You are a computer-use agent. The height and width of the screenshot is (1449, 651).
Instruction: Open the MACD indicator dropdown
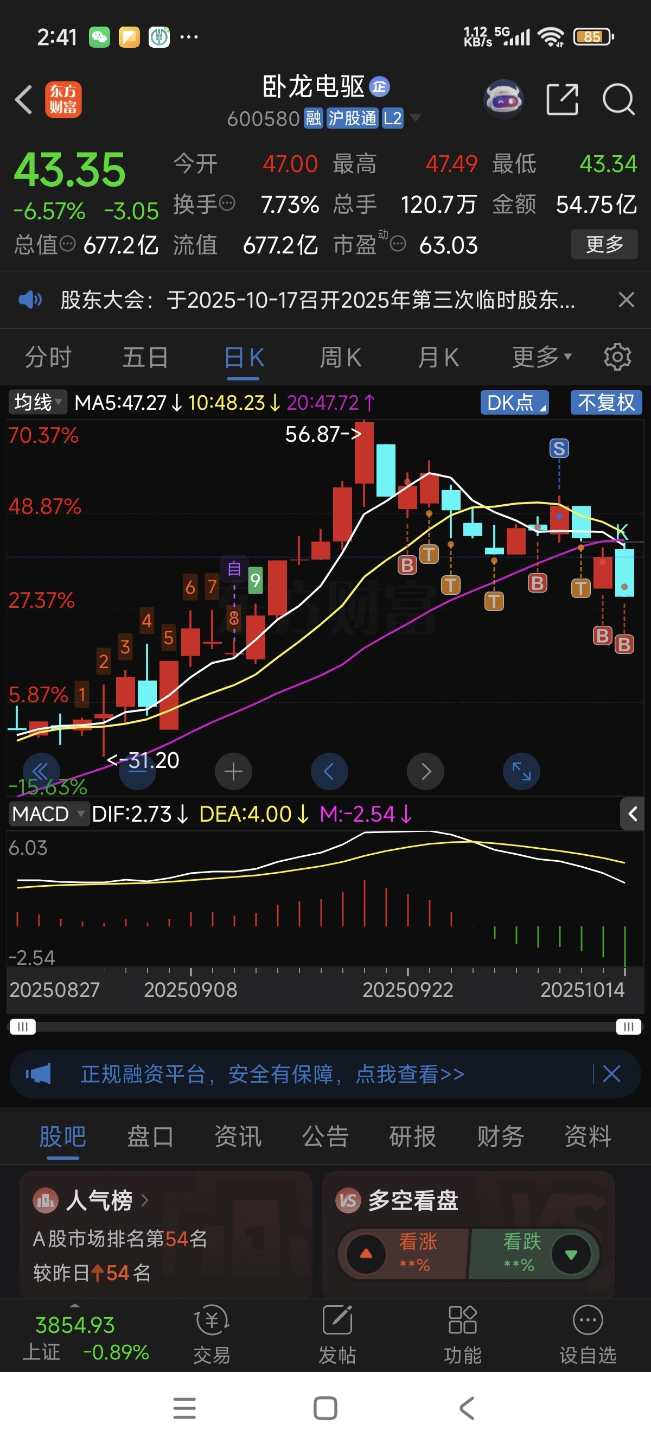48,814
